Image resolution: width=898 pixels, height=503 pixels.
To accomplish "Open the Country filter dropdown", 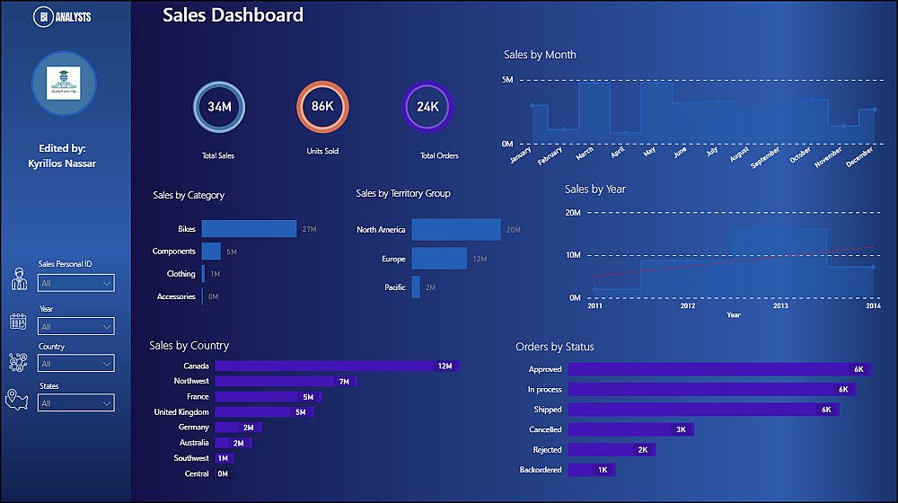I will pos(76,363).
